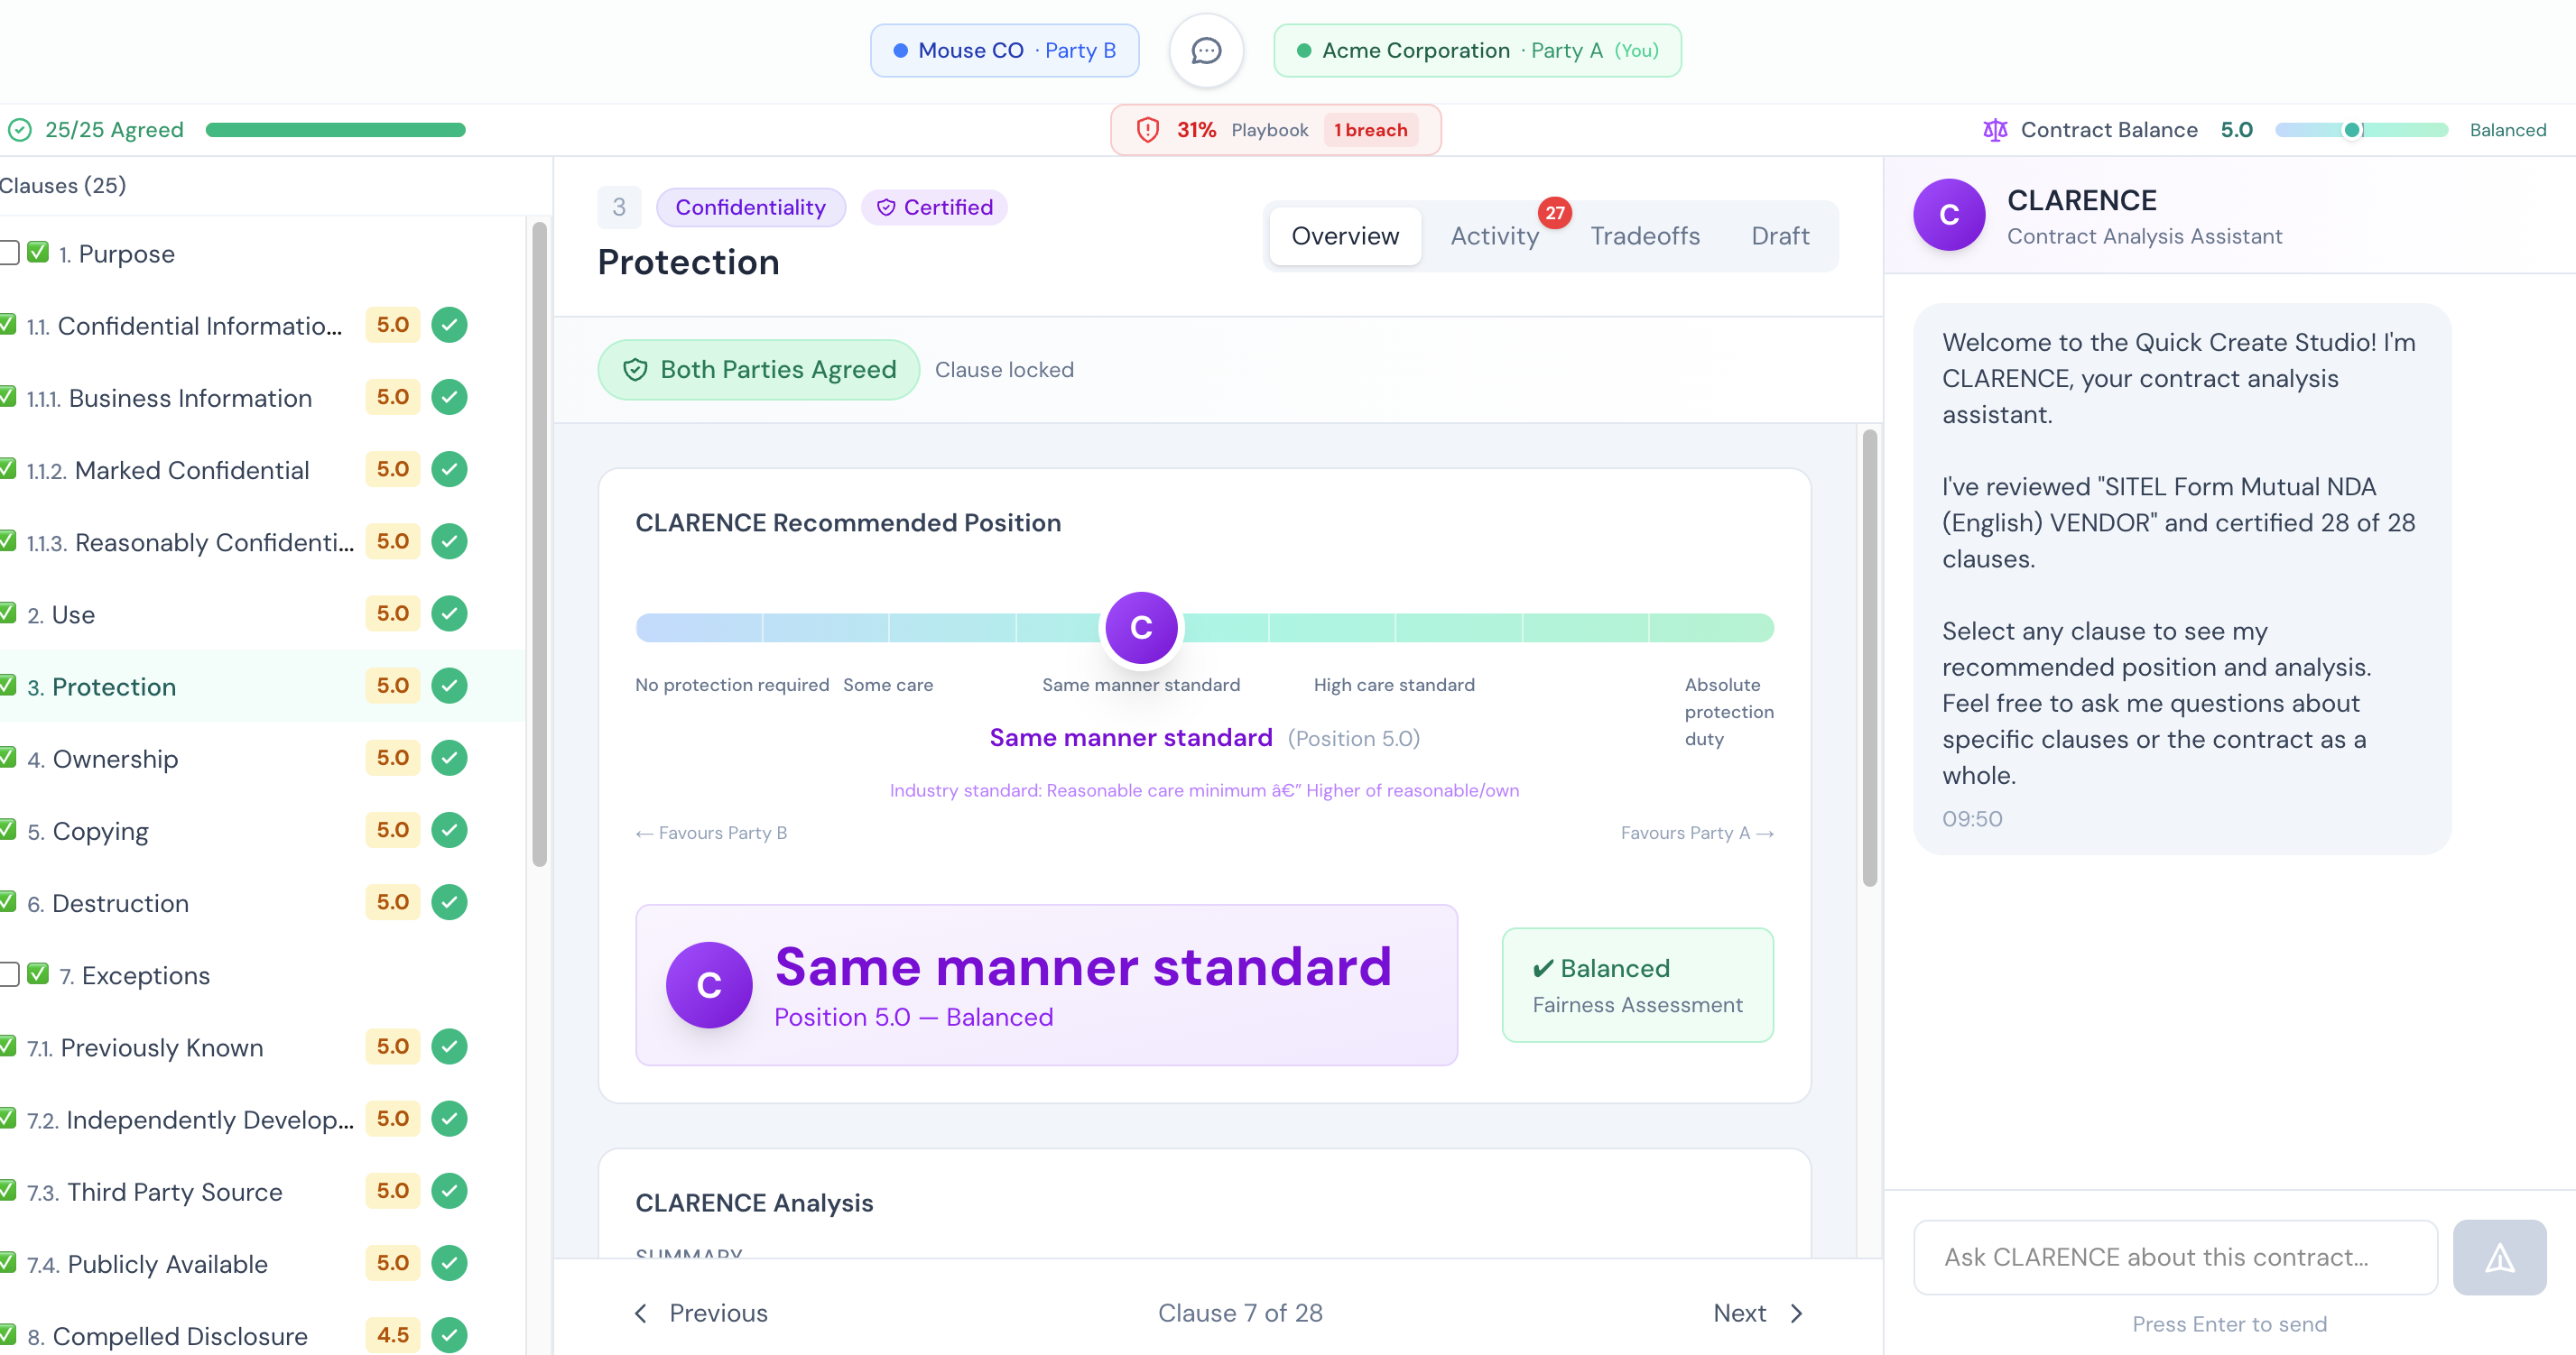Toggle the empty checkbox beside Exceptions
The height and width of the screenshot is (1355, 2576).
click(x=10, y=974)
